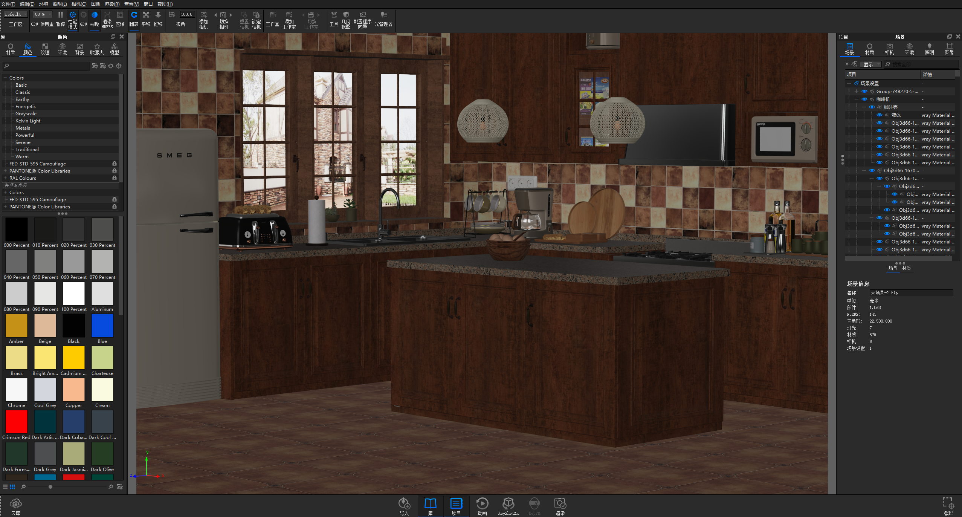Click the 导入 (Import) button
The image size is (962, 517).
point(404,505)
